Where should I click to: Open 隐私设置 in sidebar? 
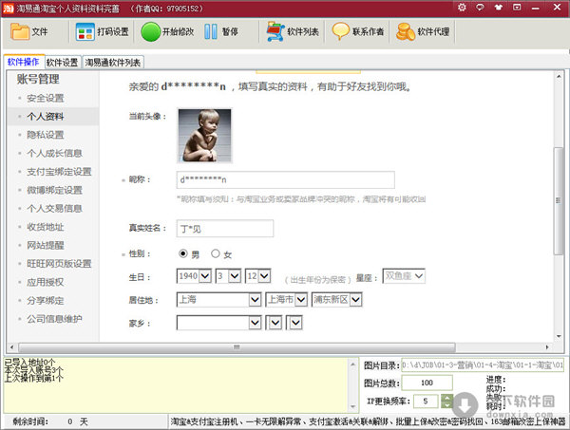pyautogui.click(x=46, y=135)
